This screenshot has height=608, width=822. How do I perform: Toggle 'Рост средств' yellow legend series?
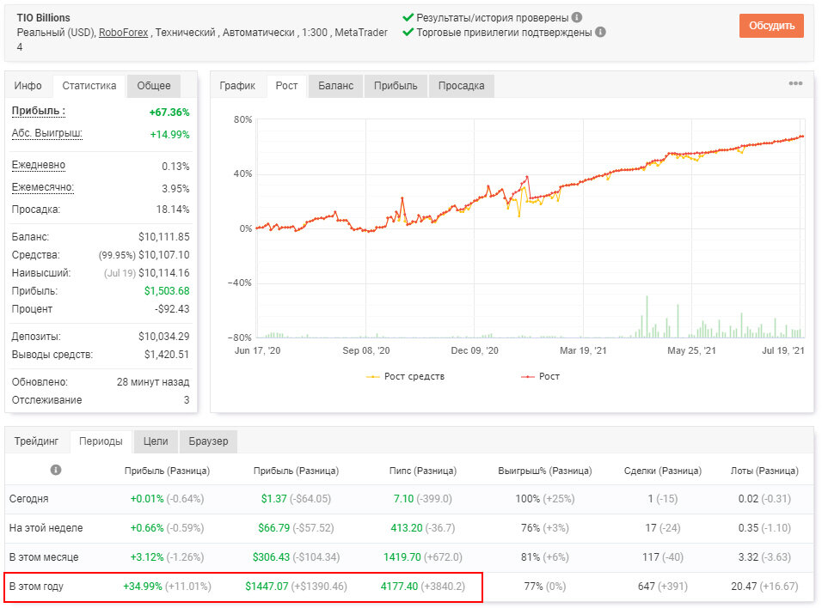coord(405,376)
